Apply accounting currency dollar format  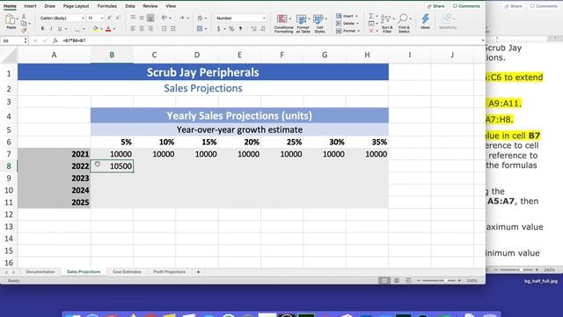pos(218,29)
